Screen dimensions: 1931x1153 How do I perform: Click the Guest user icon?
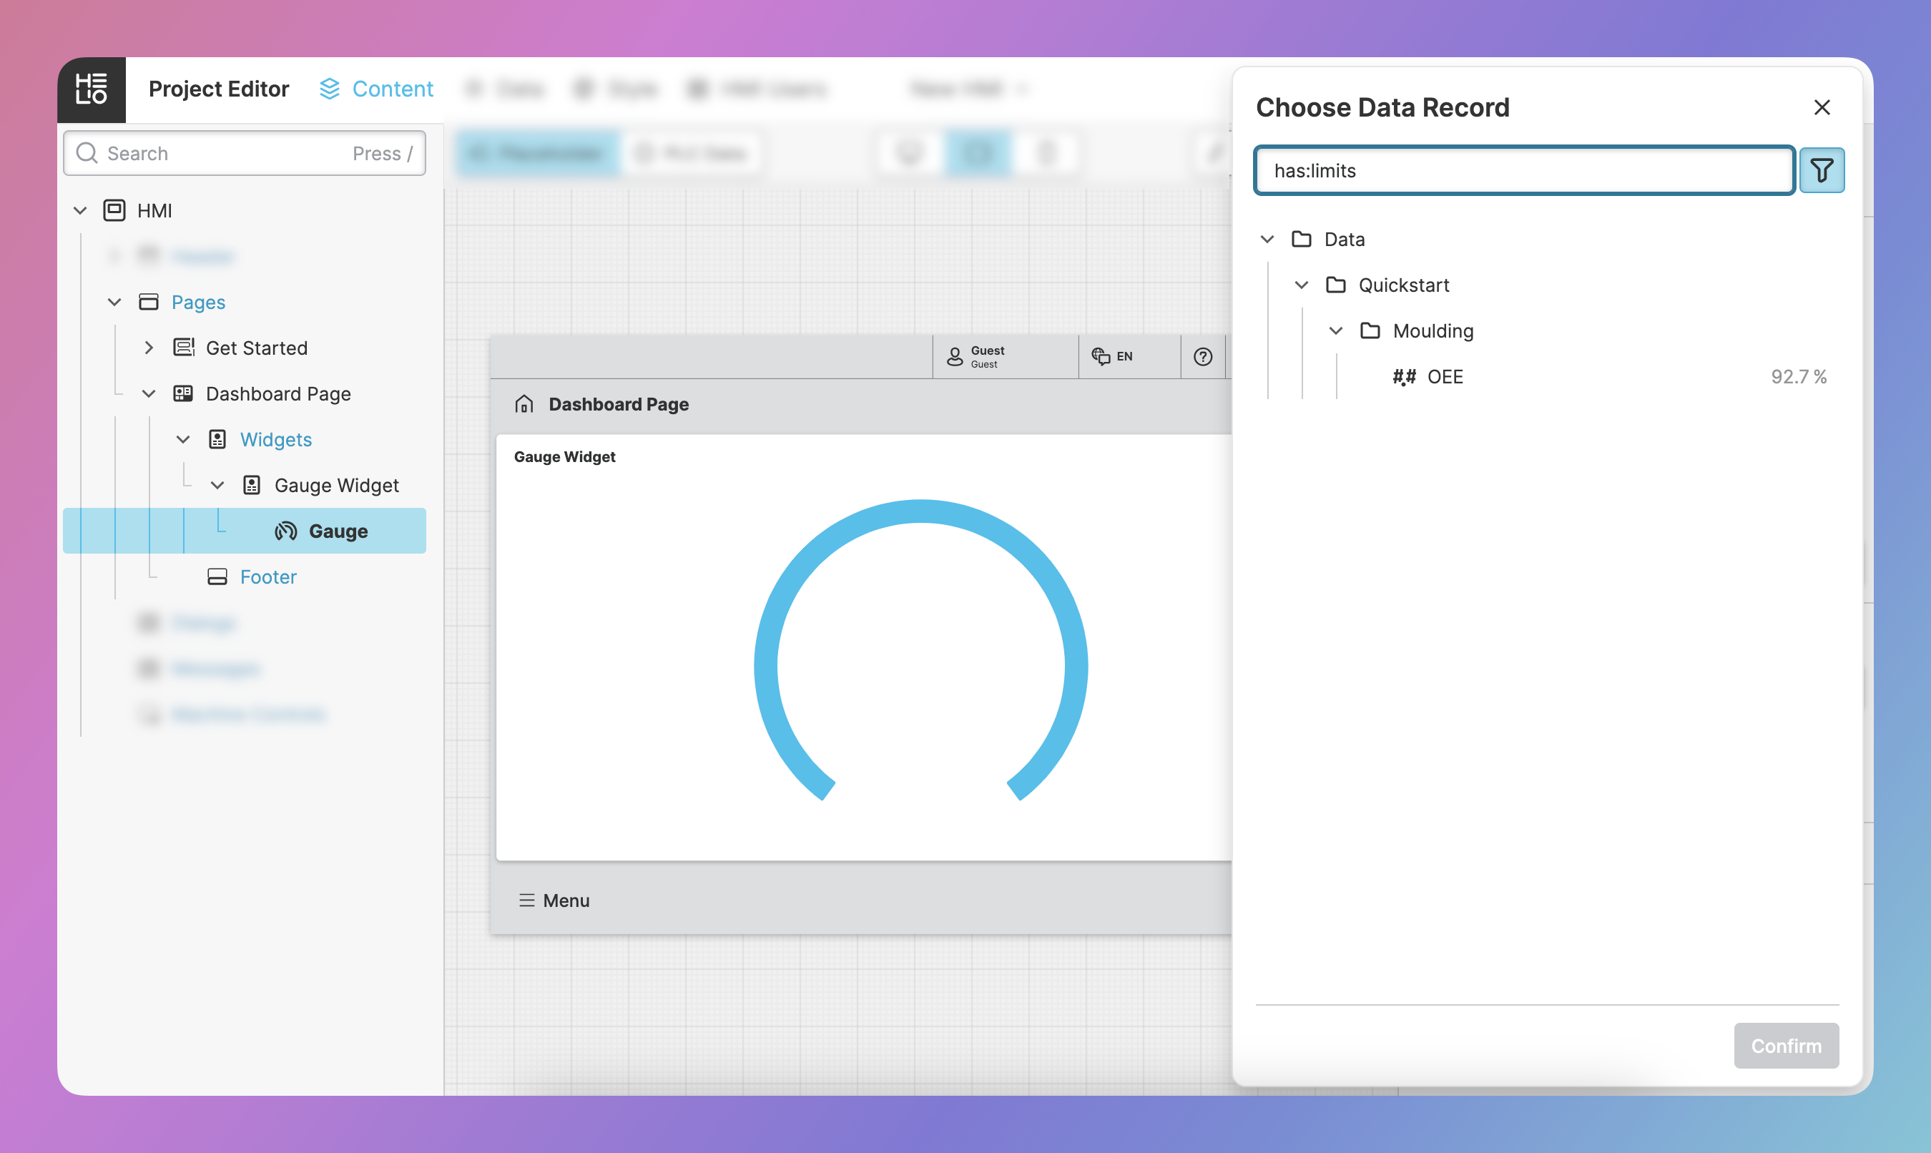(x=955, y=357)
